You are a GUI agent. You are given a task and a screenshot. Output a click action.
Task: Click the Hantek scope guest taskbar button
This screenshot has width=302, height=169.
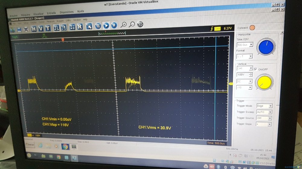click(74, 147)
